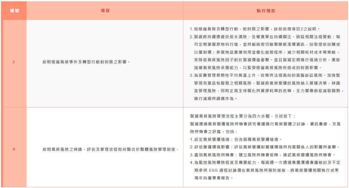This screenshot has height=188, width=349.
Task: Click item text 敘明氣候風險之辨識、評估及管理流程
Action: click(x=111, y=149)
